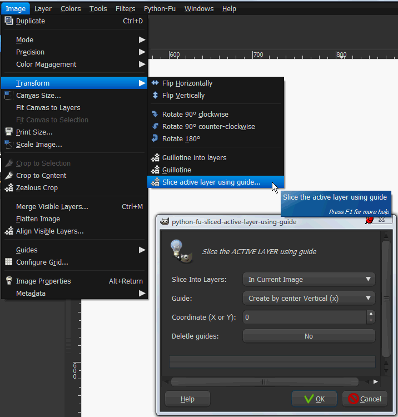Click the Duplicate icon in Image menu

coord(9,21)
